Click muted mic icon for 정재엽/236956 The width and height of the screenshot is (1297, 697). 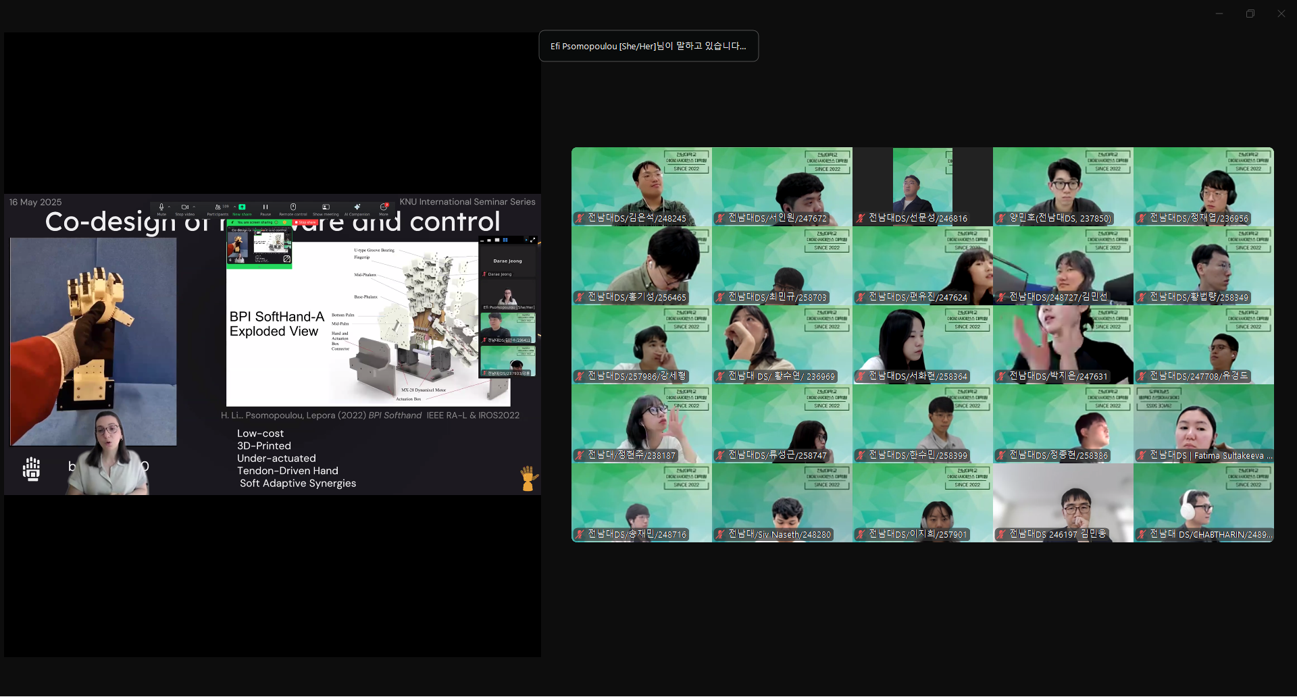1142,218
